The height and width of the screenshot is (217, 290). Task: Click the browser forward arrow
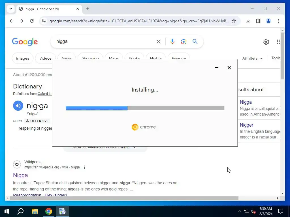(x=22, y=21)
